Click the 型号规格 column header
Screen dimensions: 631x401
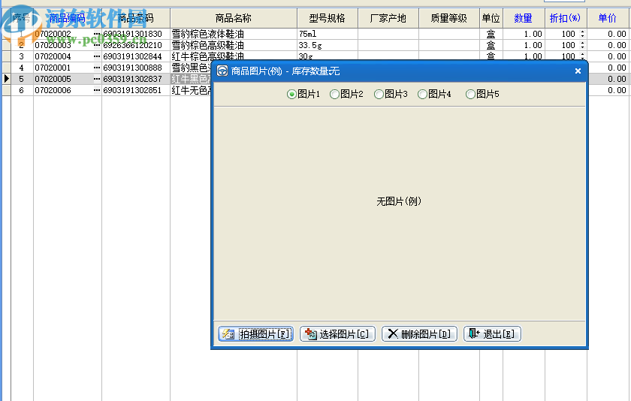328,18
